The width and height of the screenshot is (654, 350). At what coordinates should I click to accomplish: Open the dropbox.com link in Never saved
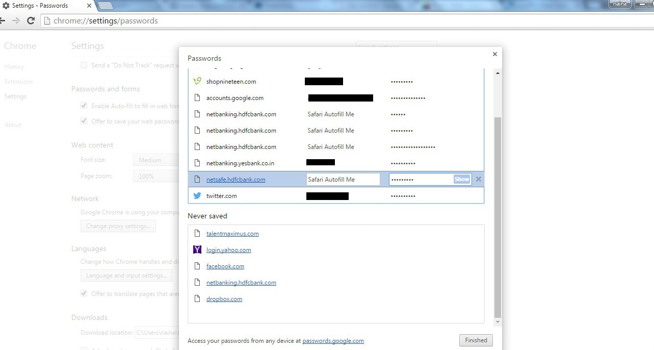coord(224,299)
